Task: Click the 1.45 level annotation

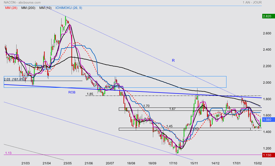Action: (x=170, y=126)
